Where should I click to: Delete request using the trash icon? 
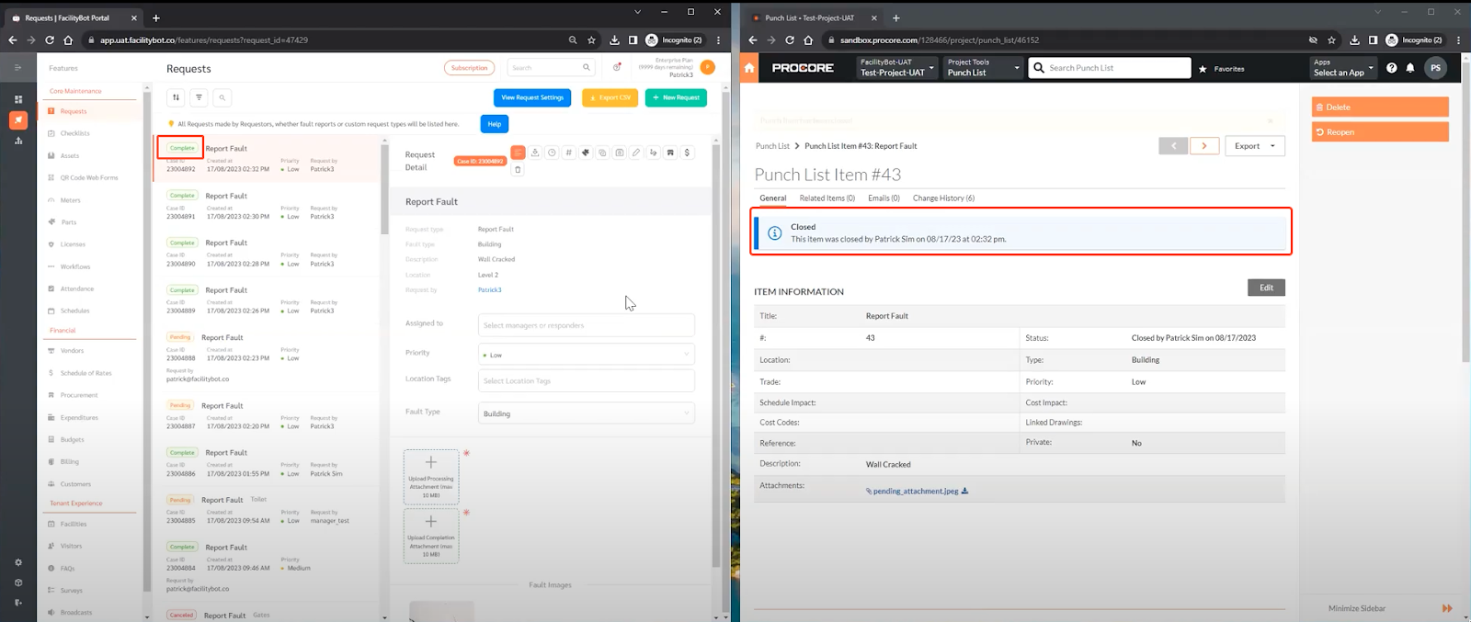coord(518,169)
